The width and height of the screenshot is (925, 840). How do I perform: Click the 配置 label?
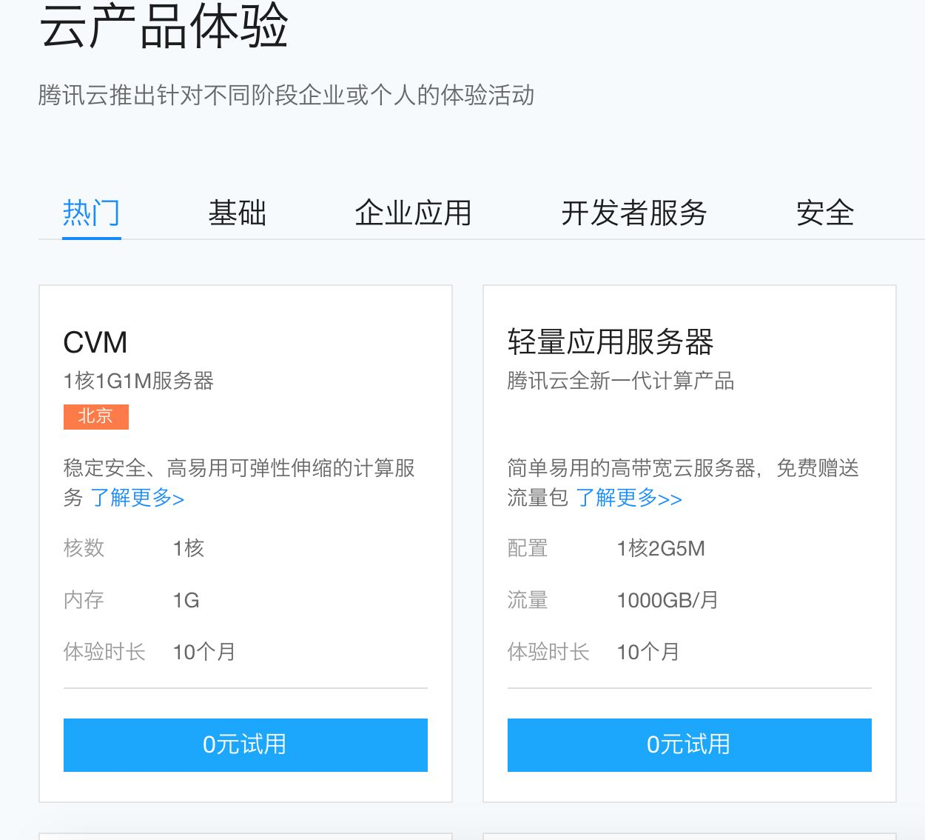528,548
